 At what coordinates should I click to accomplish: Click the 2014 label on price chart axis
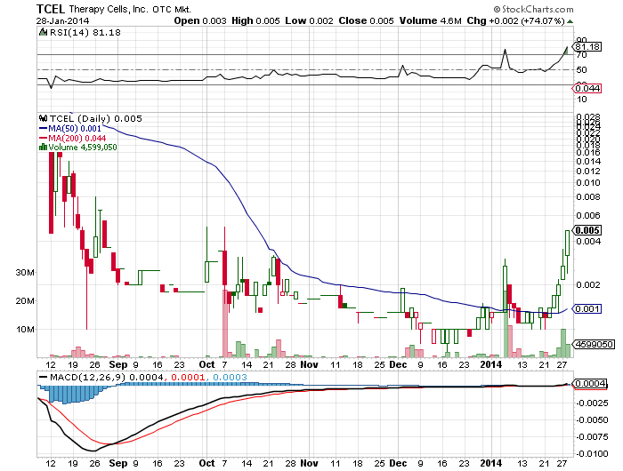[x=491, y=364]
